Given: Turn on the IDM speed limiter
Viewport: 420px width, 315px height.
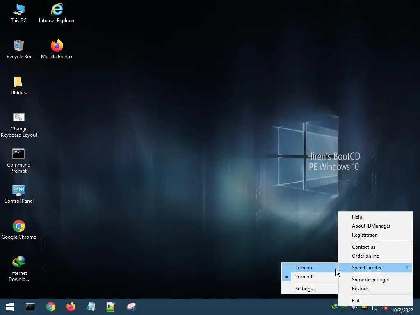Looking at the screenshot, I should click(x=310, y=267).
